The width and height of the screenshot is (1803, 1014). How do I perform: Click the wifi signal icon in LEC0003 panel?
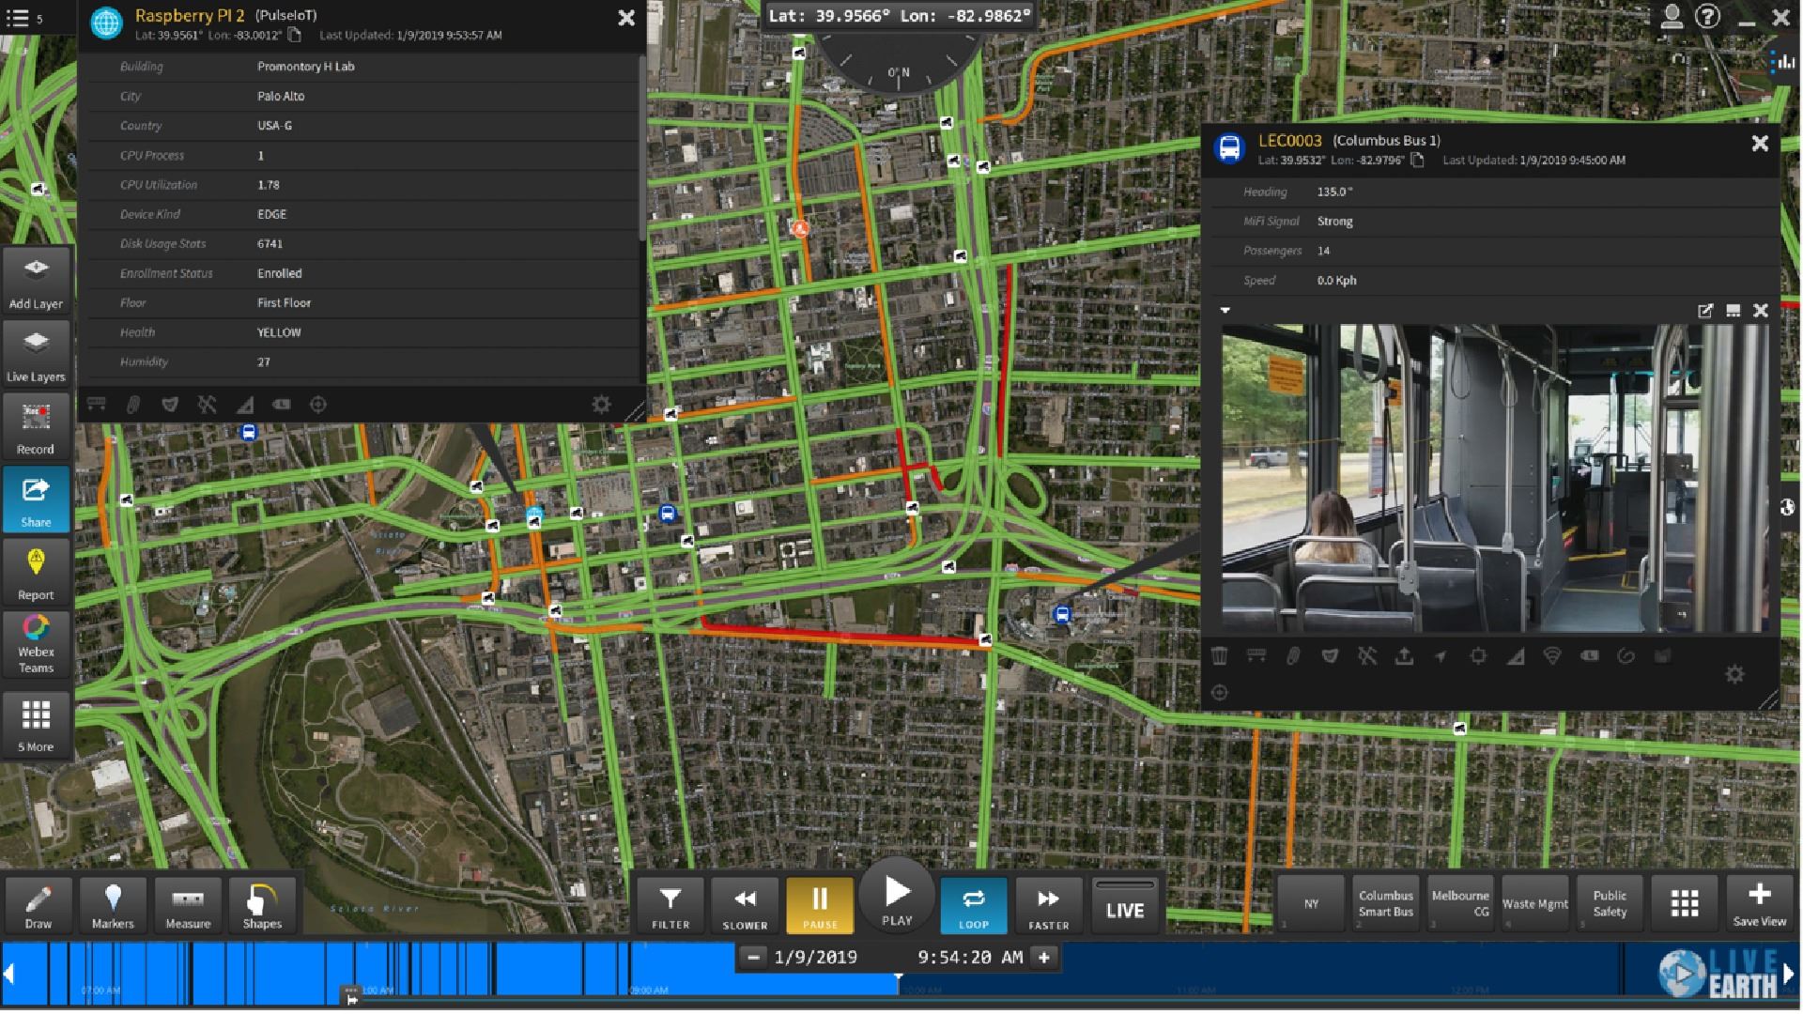tap(1552, 656)
